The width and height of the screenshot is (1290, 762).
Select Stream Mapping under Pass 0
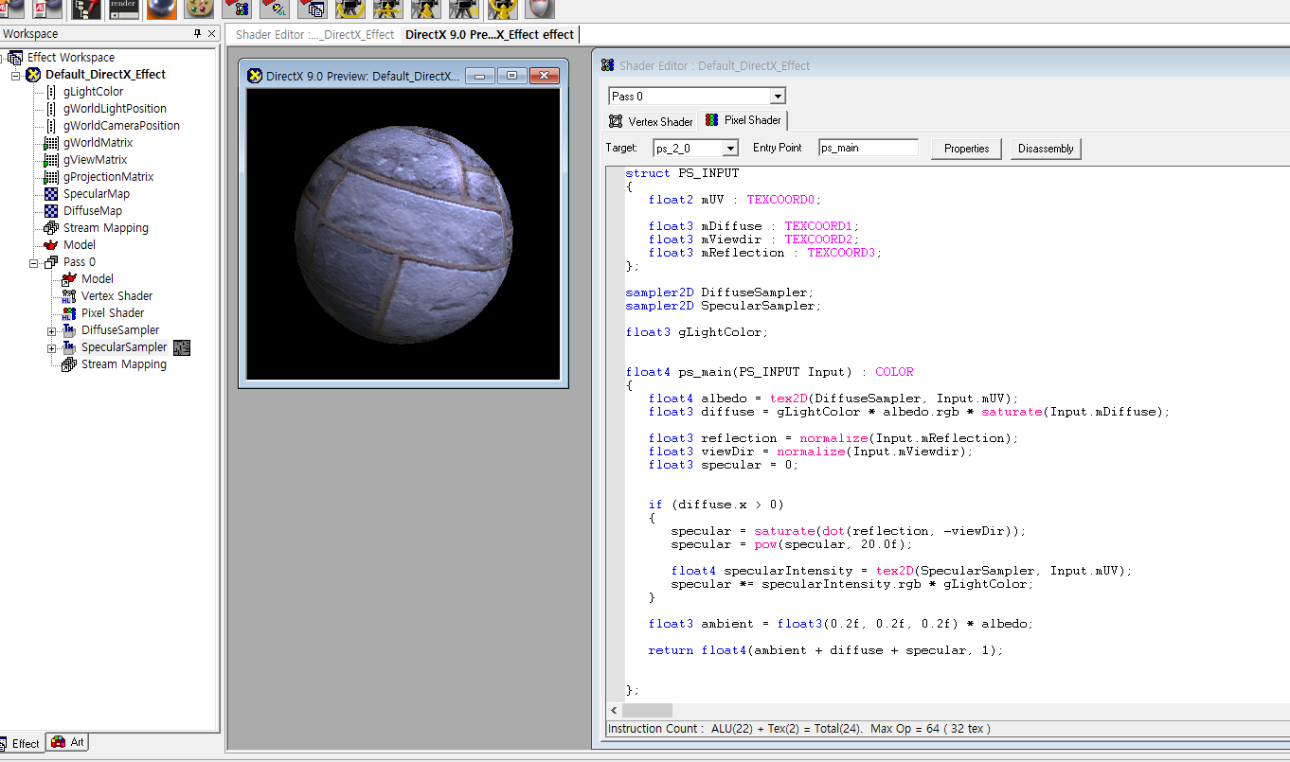124,364
